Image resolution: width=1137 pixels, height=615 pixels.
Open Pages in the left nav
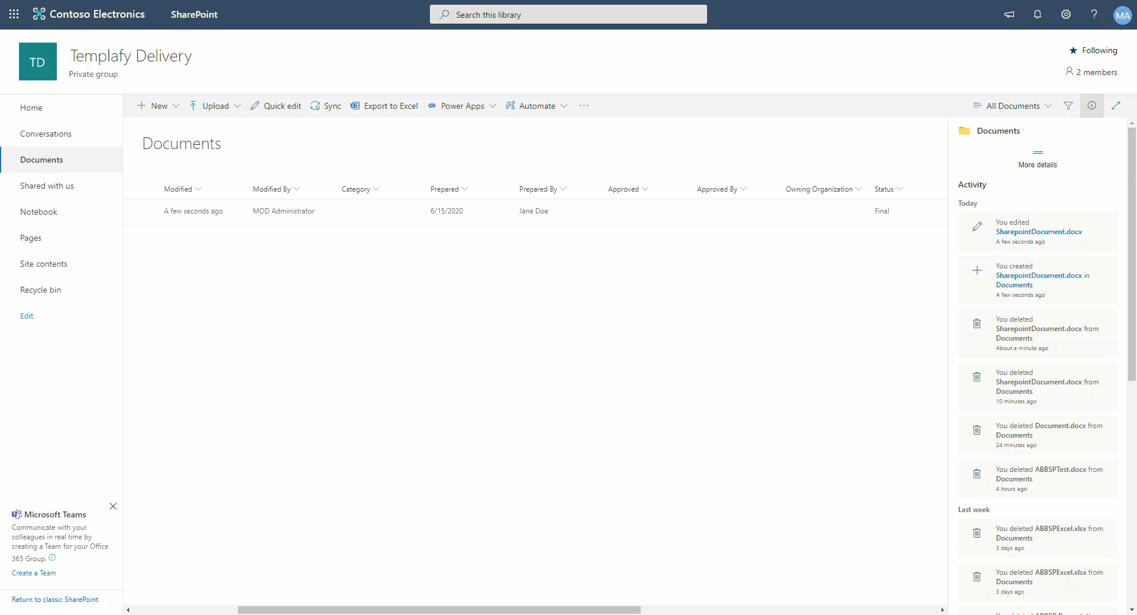pos(31,238)
